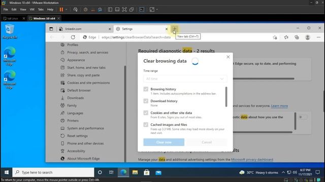This screenshot has width=325, height=182.
Task: Switch to linkedin.com browser tab
Action: (85, 29)
